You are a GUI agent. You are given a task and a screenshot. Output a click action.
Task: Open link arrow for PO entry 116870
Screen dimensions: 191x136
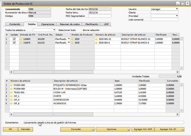(x=21, y=43)
